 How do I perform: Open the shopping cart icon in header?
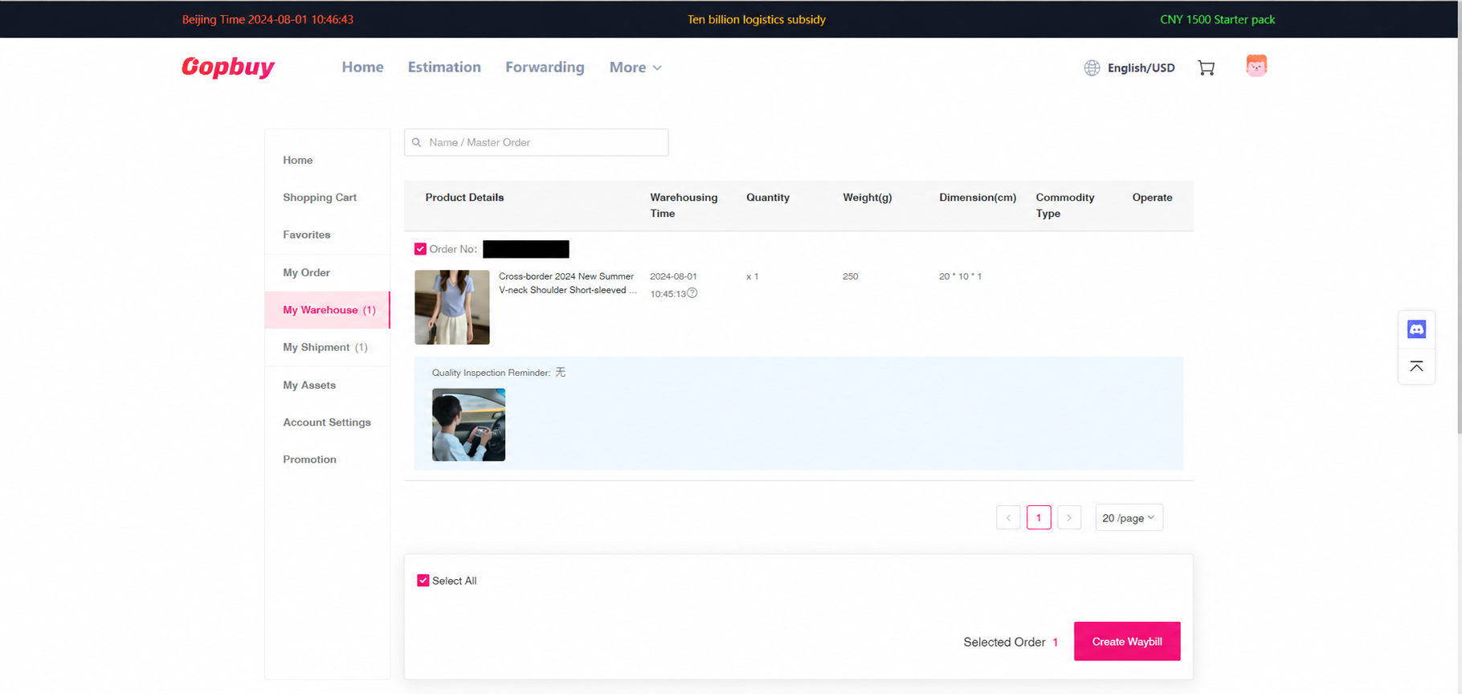(x=1206, y=67)
